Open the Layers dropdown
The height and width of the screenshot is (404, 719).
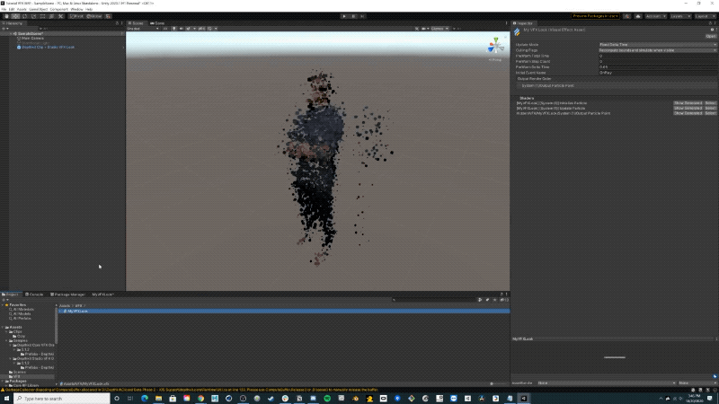[x=680, y=16]
